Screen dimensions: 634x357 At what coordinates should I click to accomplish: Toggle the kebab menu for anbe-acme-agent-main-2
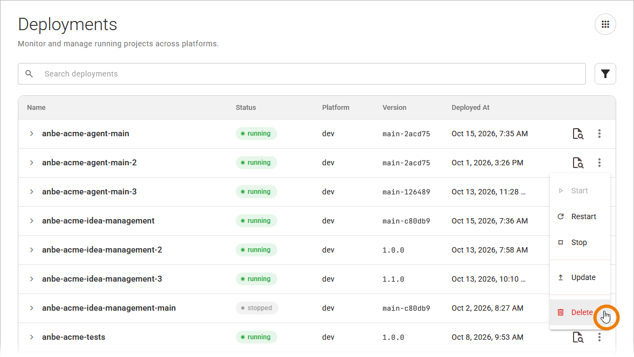pos(599,163)
